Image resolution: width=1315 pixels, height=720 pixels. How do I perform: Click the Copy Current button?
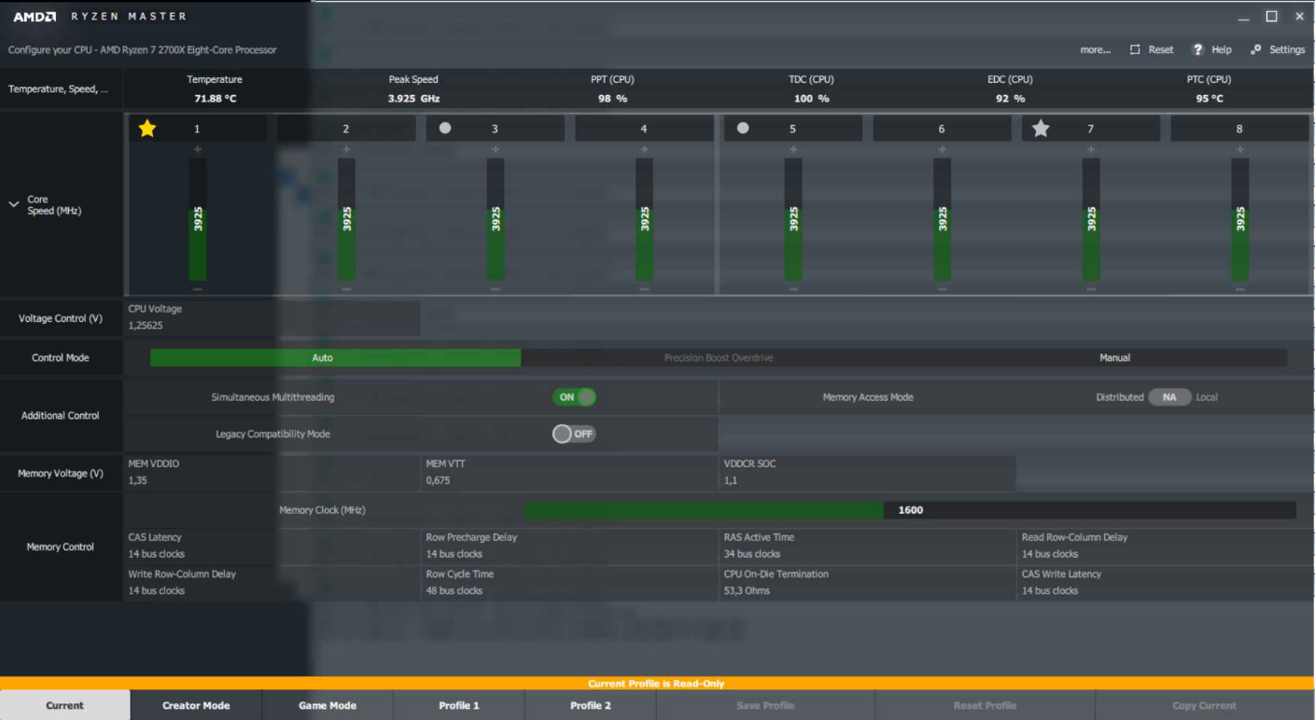point(1205,705)
